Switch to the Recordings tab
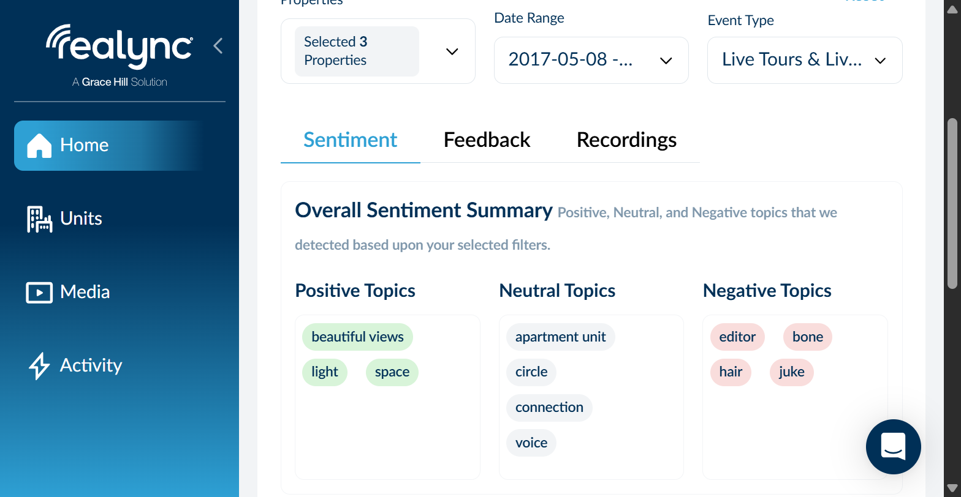961x497 pixels. (x=626, y=140)
